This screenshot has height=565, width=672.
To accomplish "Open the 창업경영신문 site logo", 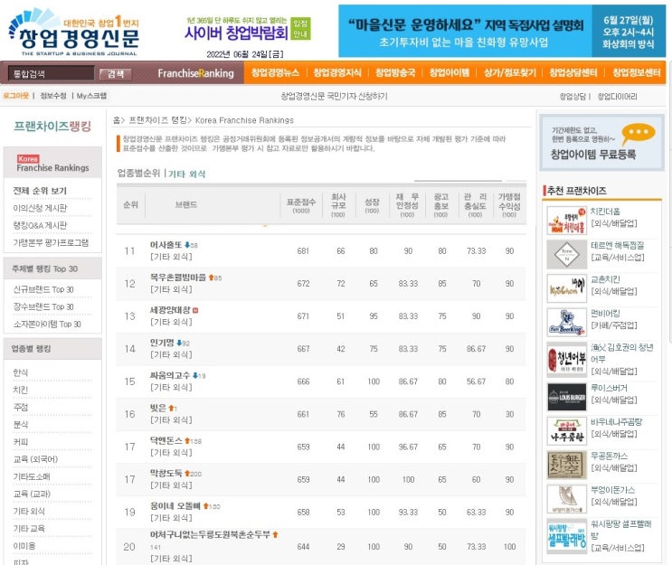I will click(x=74, y=33).
